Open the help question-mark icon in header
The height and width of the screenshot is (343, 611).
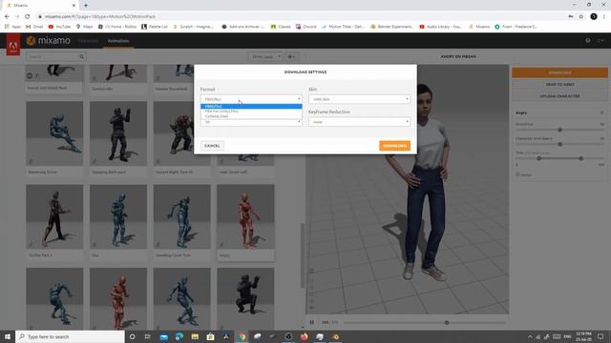(588, 41)
